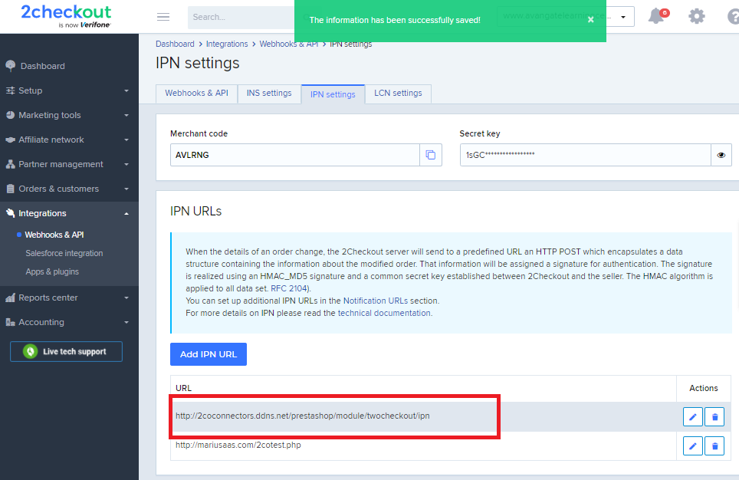Viewport: 739px width, 480px height.
Task: Switch to the INS settings tab
Action: [269, 94]
